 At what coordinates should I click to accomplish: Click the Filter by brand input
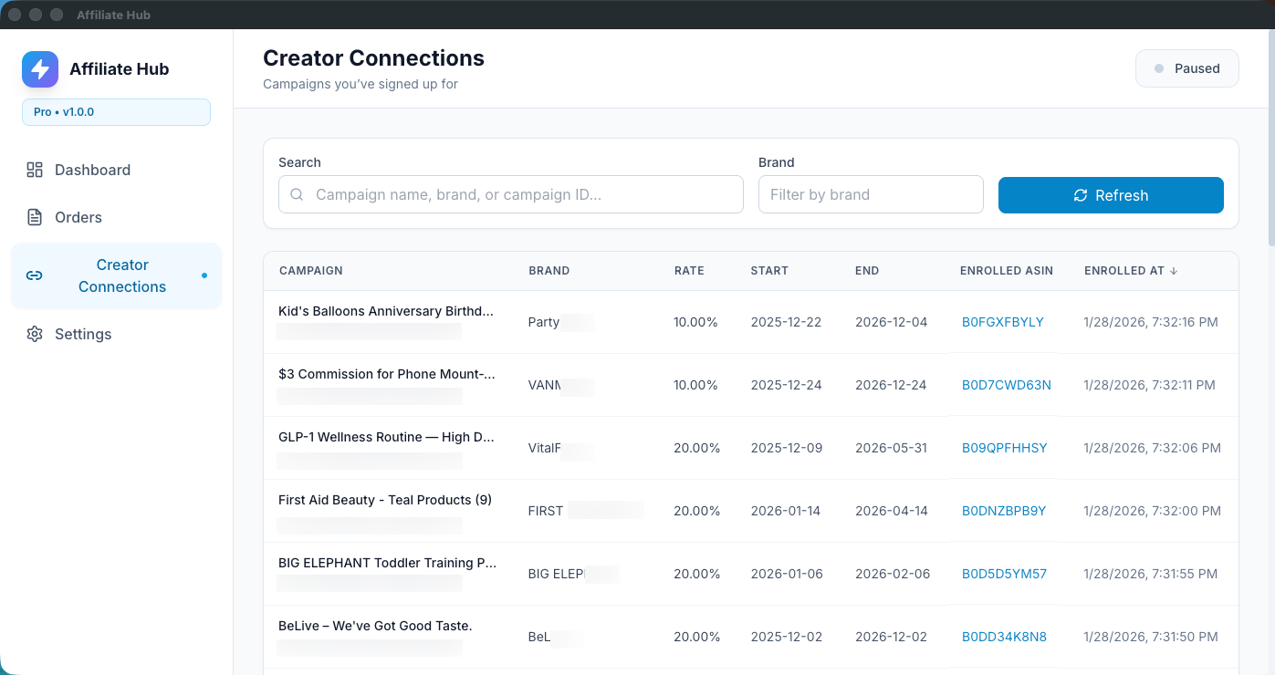coord(871,194)
